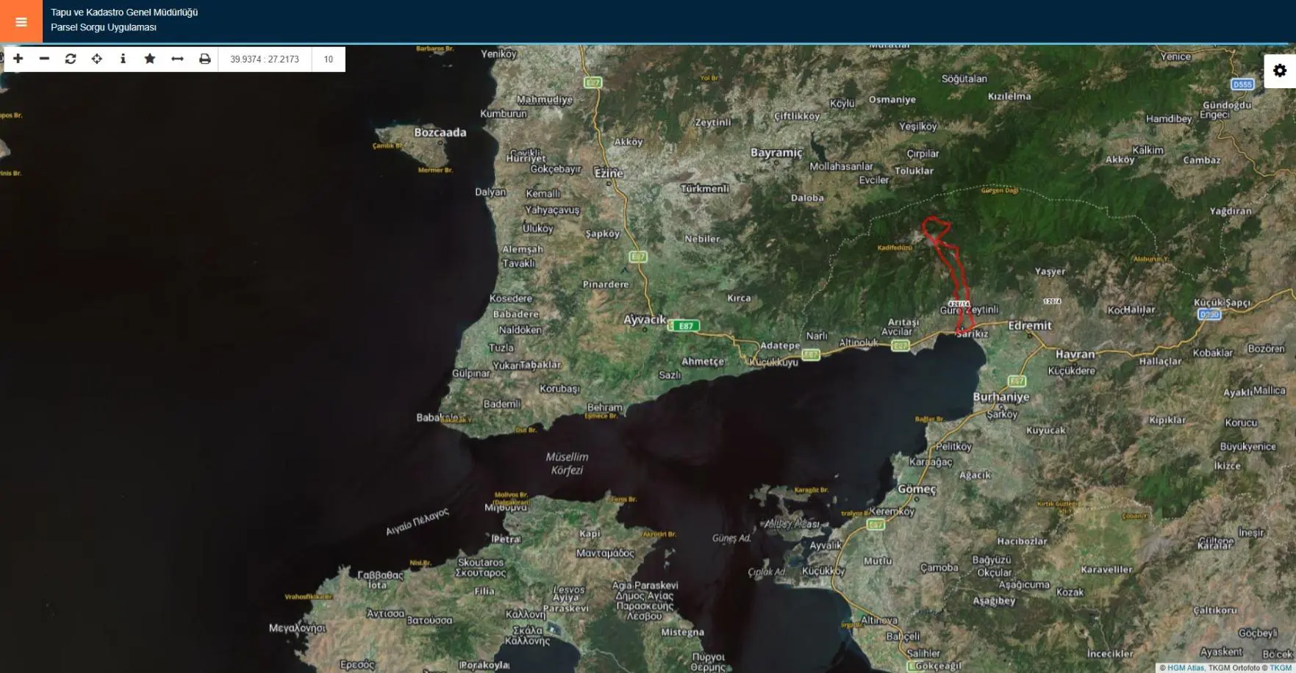Open the info tool
The height and width of the screenshot is (673, 1296).
(123, 59)
